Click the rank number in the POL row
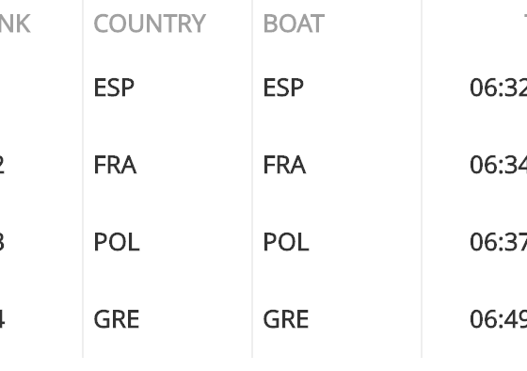This screenshot has height=371, width=527. (2, 242)
